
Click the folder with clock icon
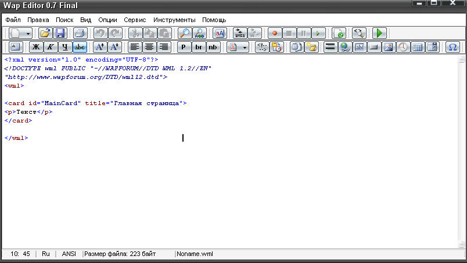pyautogui.click(x=276, y=47)
